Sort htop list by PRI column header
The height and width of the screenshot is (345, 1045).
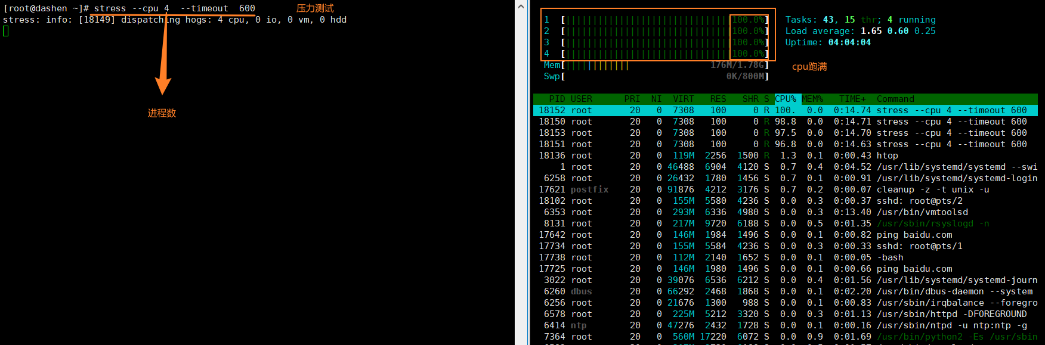point(632,99)
